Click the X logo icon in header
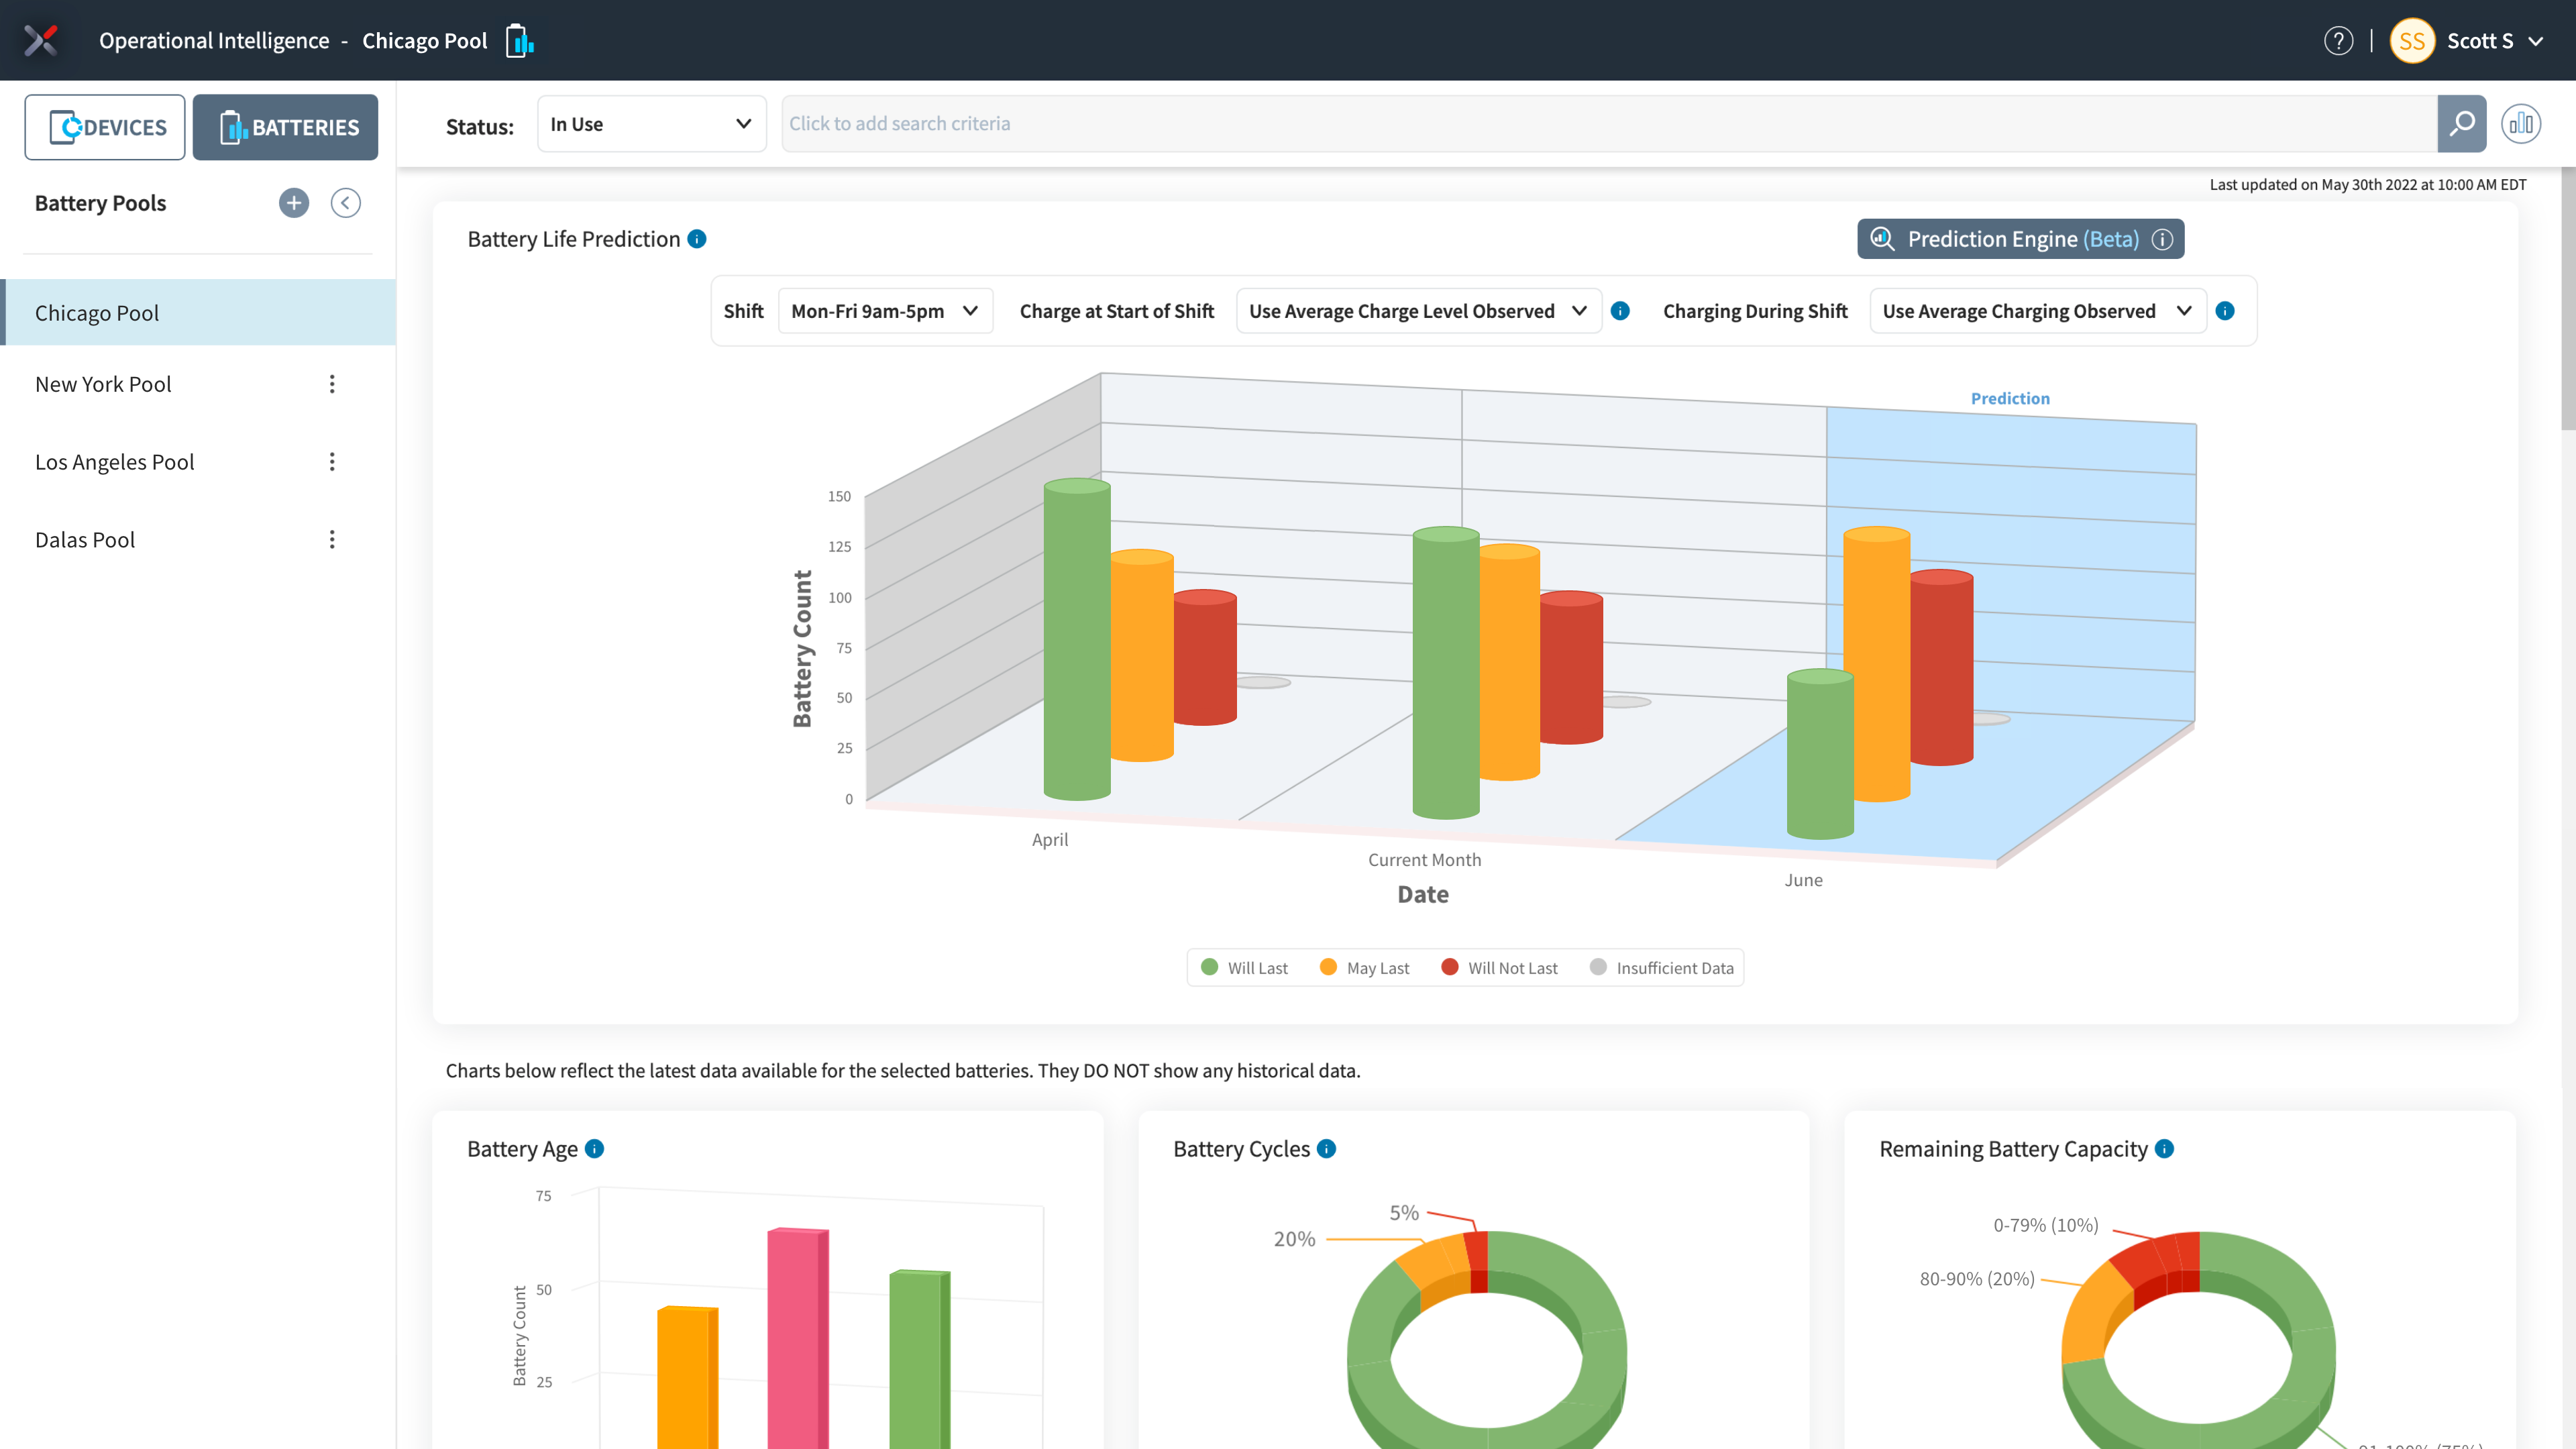Viewport: 2576px width, 1449px height. click(x=41, y=40)
